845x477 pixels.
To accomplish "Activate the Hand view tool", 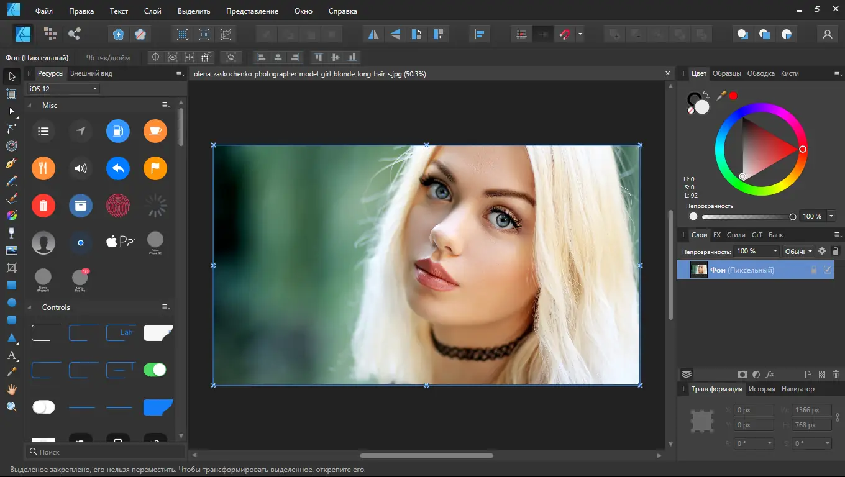I will click(x=11, y=389).
